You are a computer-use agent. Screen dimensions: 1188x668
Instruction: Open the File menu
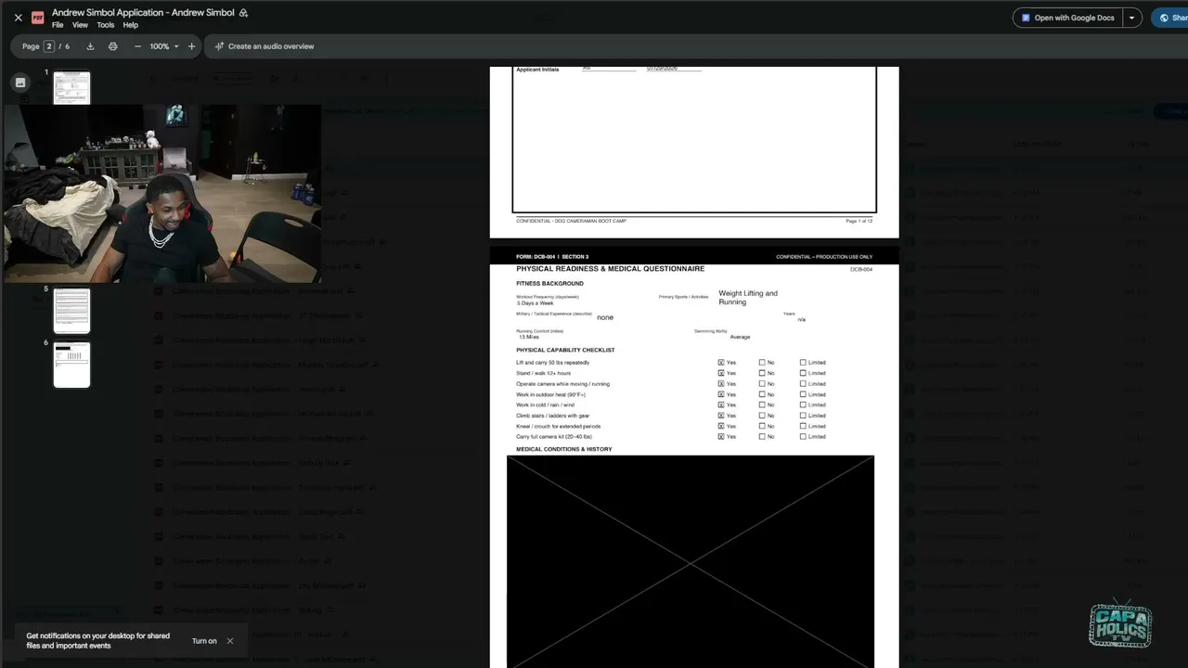coord(58,25)
